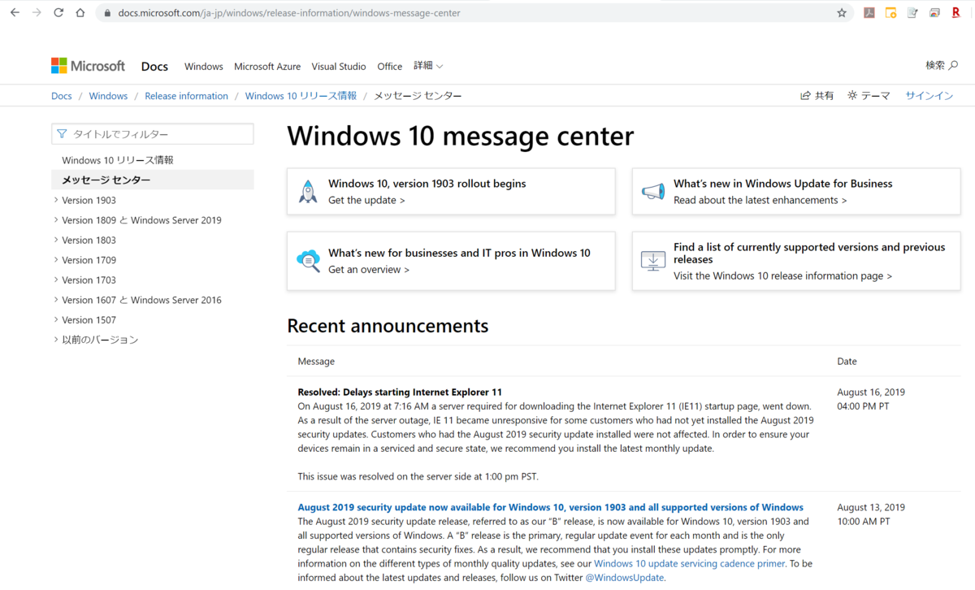
Task: Click the Message column header
Action: tap(316, 361)
